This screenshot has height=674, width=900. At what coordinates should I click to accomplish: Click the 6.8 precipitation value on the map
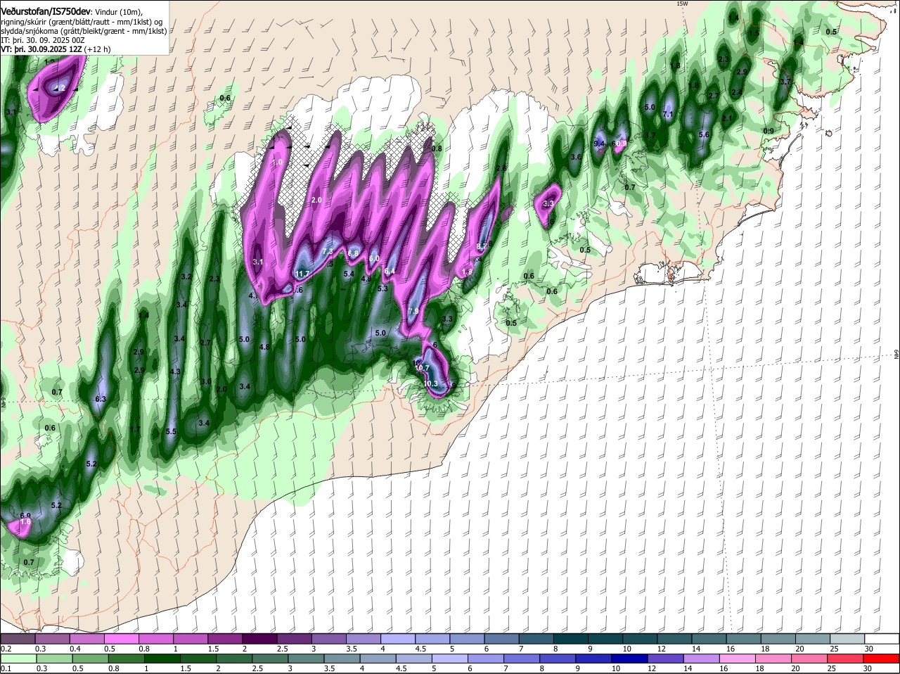point(353,253)
